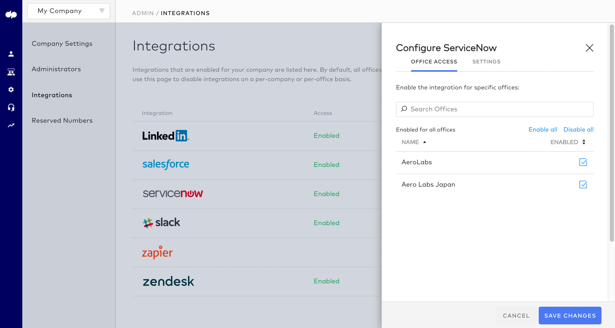Viewport: 615px width, 328px height.
Task: Select the Slack integration logo
Action: point(161,223)
